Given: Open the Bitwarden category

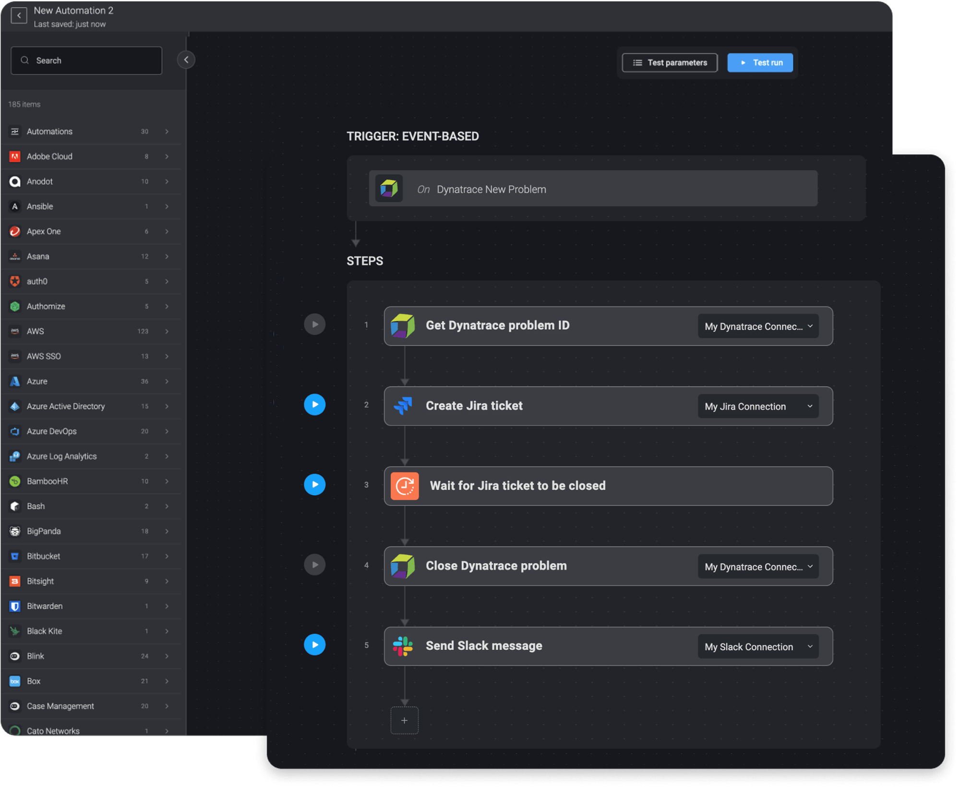Looking at the screenshot, I should (x=91, y=607).
